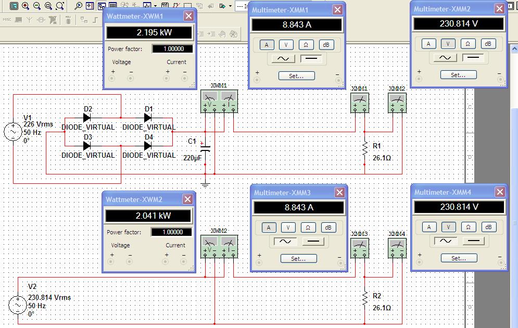Run the electrical rules check icon
Image resolution: width=518 pixels, height=328 pixels.
point(176,6)
